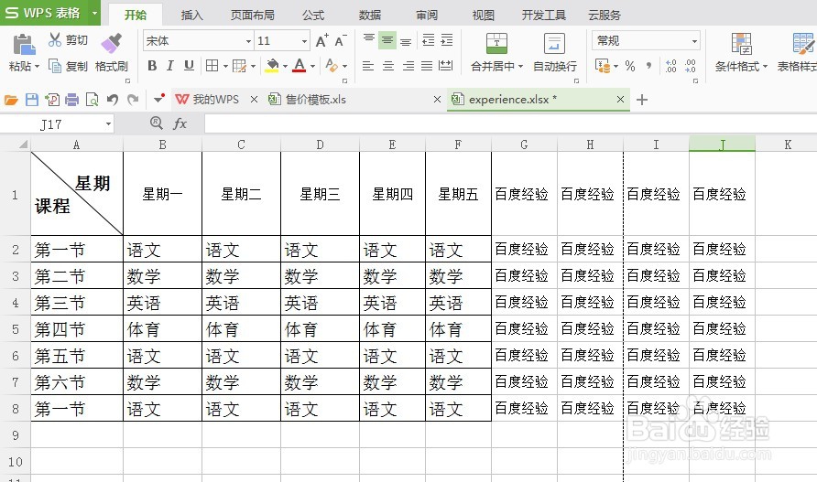Open the borders dropdown arrow

pos(225,66)
